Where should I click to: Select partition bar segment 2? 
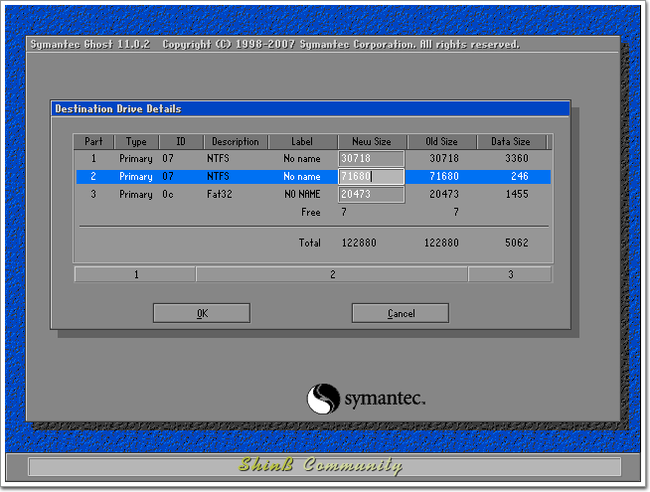click(x=332, y=274)
